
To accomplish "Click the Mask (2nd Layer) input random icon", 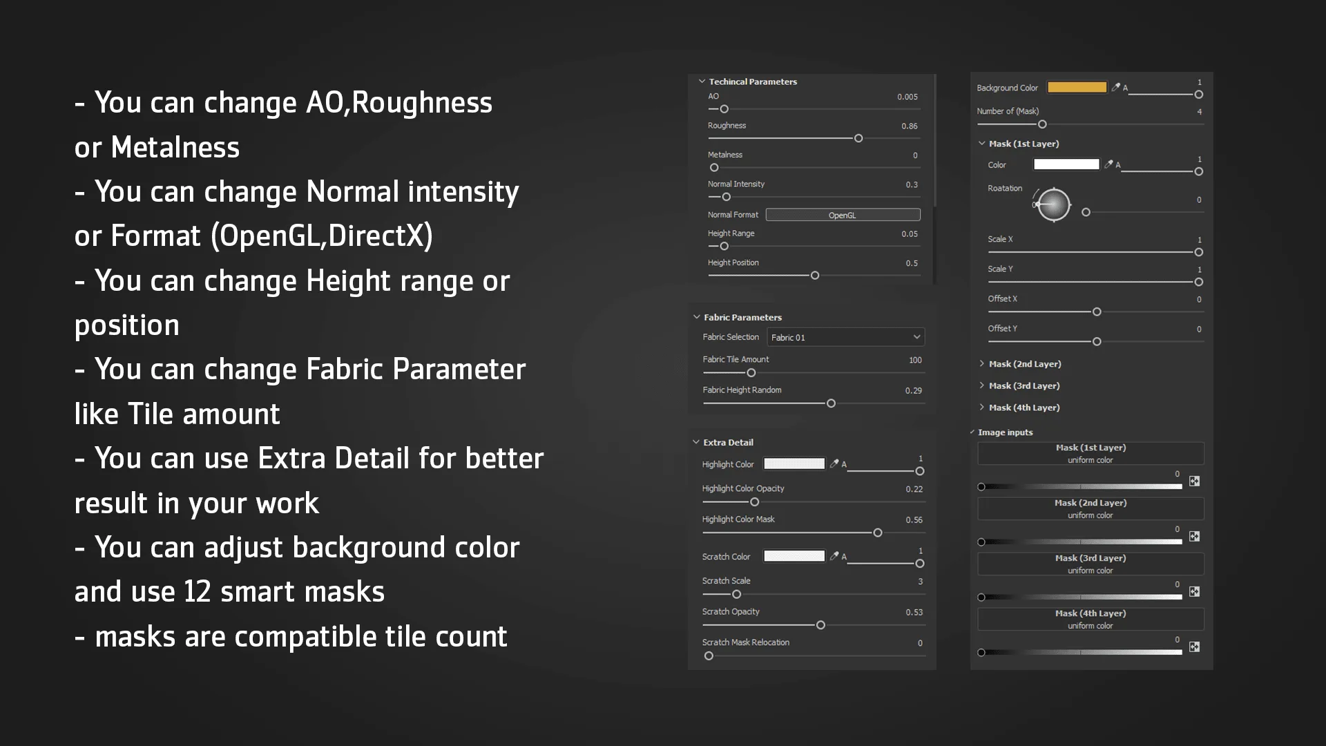I will pyautogui.click(x=1194, y=536).
